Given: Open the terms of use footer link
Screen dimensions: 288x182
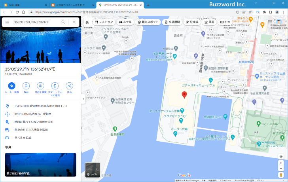Looking at the screenshot, I should (212, 180).
